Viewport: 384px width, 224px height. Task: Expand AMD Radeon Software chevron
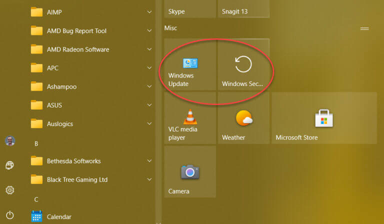(149, 49)
